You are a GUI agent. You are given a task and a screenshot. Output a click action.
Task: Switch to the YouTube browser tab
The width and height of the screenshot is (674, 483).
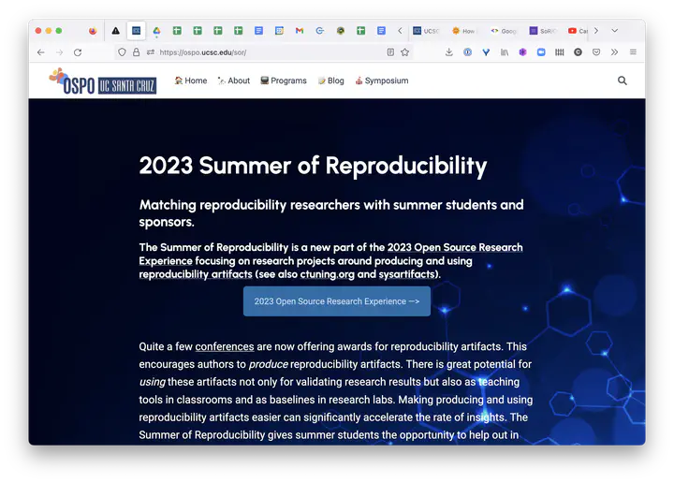[x=577, y=31]
